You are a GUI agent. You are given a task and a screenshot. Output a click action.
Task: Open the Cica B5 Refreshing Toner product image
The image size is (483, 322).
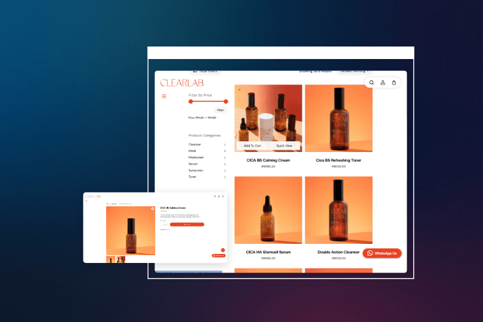pos(339,118)
